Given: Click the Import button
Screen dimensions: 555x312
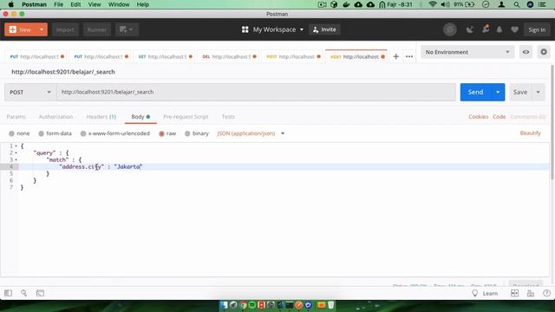Looking at the screenshot, I should 65,29.
